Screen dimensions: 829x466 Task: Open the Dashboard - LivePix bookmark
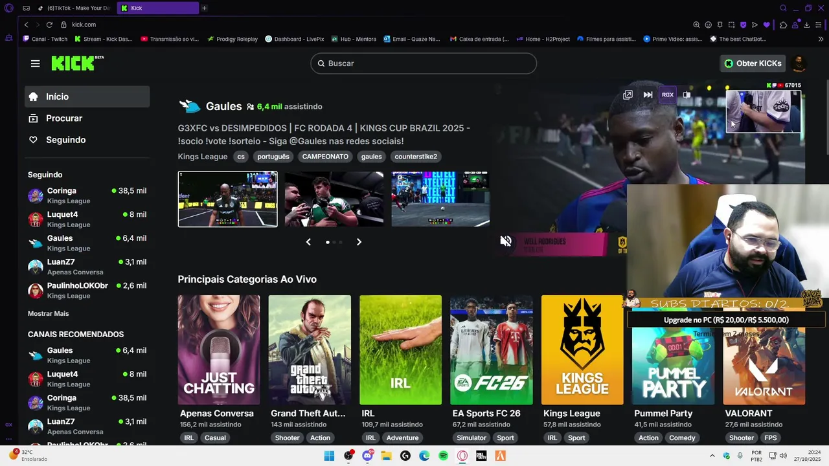[295, 39]
